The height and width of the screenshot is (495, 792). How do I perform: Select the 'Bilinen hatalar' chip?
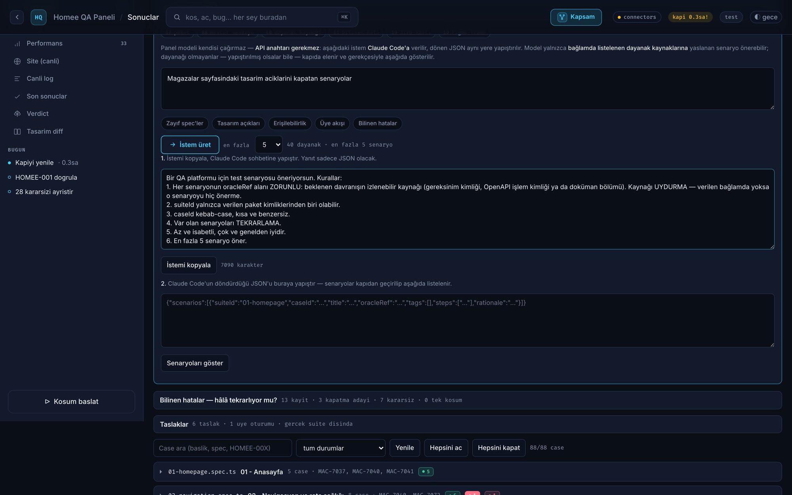[x=377, y=123]
